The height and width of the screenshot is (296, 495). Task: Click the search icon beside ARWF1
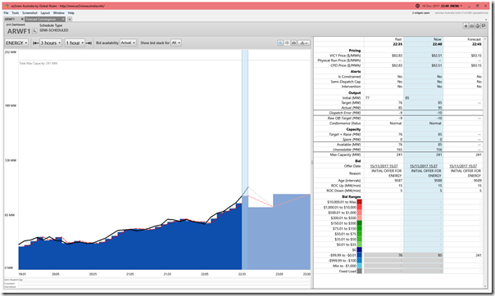coord(34,31)
